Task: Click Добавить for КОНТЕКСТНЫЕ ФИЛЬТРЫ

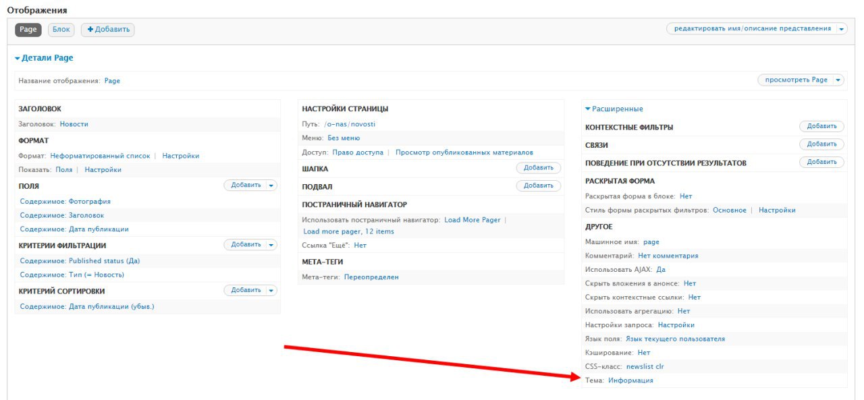Action: [821, 126]
